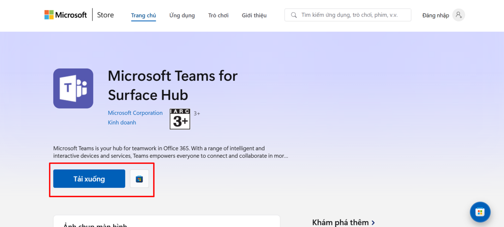Focus the app search input field

click(x=348, y=15)
